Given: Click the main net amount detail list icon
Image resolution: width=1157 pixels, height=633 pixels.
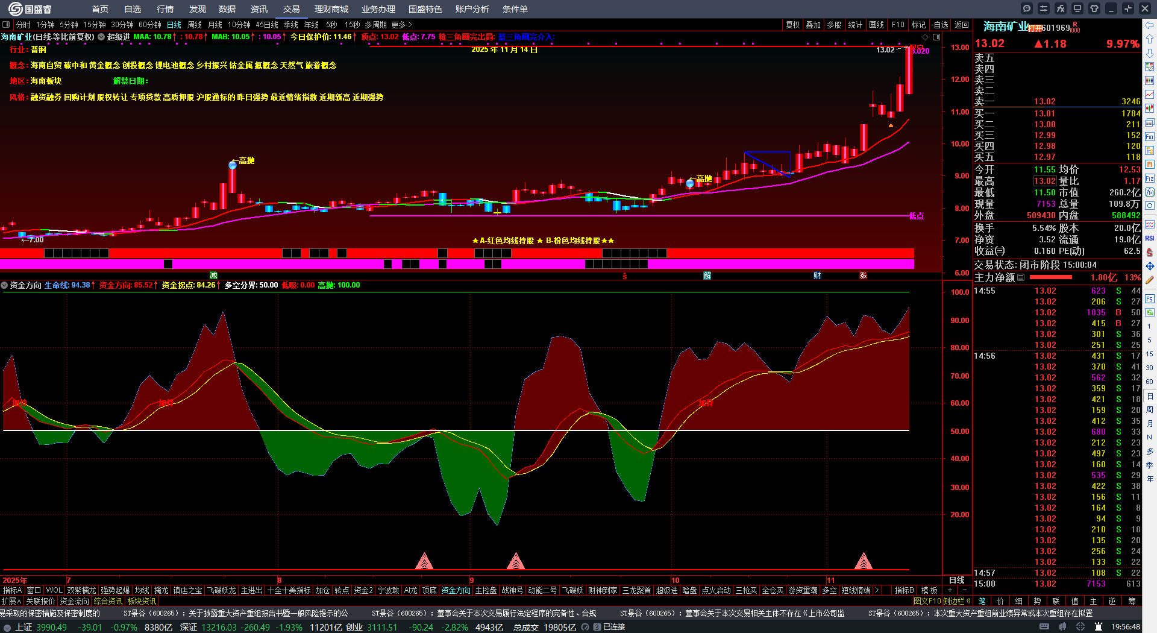Looking at the screenshot, I should pos(1021,278).
